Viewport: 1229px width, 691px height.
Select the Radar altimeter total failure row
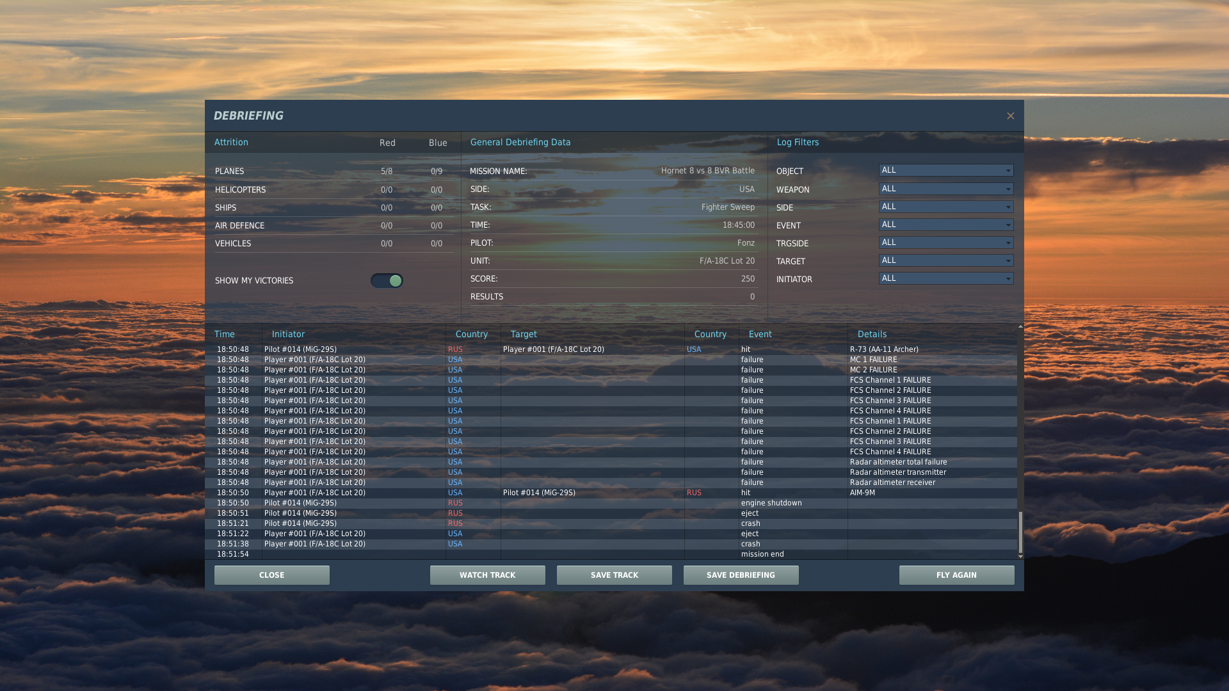click(611, 462)
